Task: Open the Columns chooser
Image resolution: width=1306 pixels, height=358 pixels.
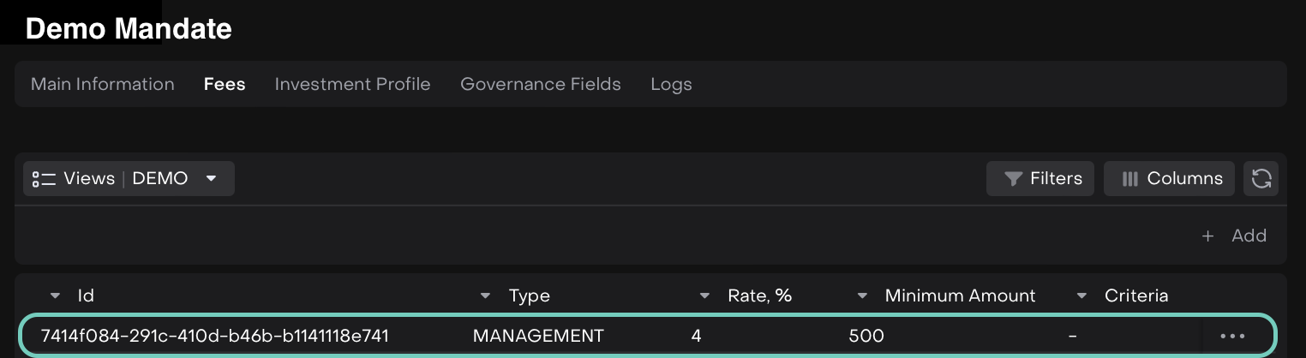Action: click(1169, 178)
